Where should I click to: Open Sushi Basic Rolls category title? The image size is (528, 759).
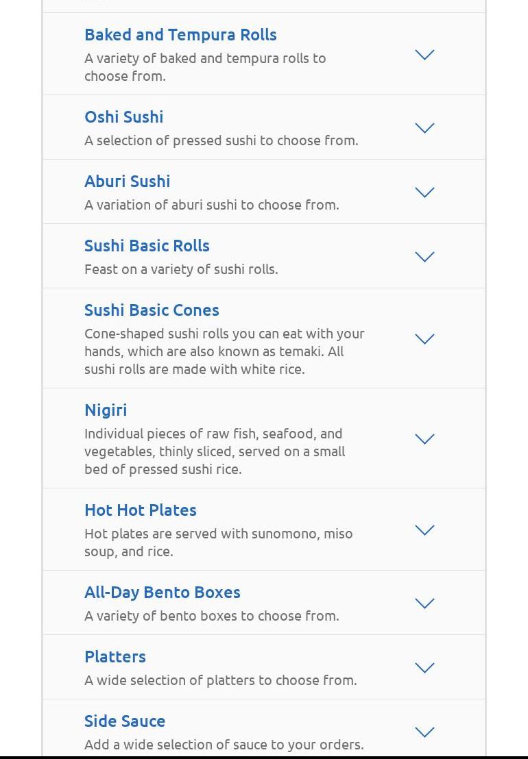tap(147, 245)
